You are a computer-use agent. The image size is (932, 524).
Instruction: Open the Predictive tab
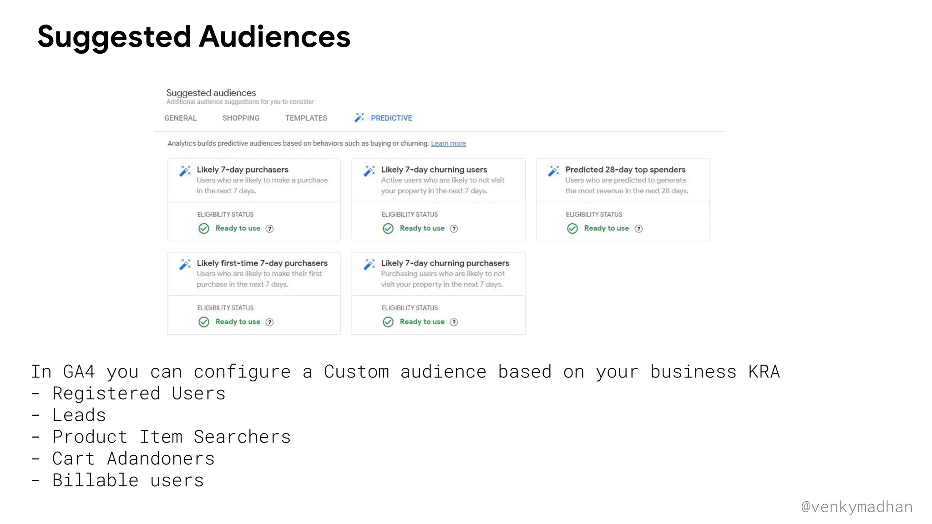pyautogui.click(x=391, y=118)
